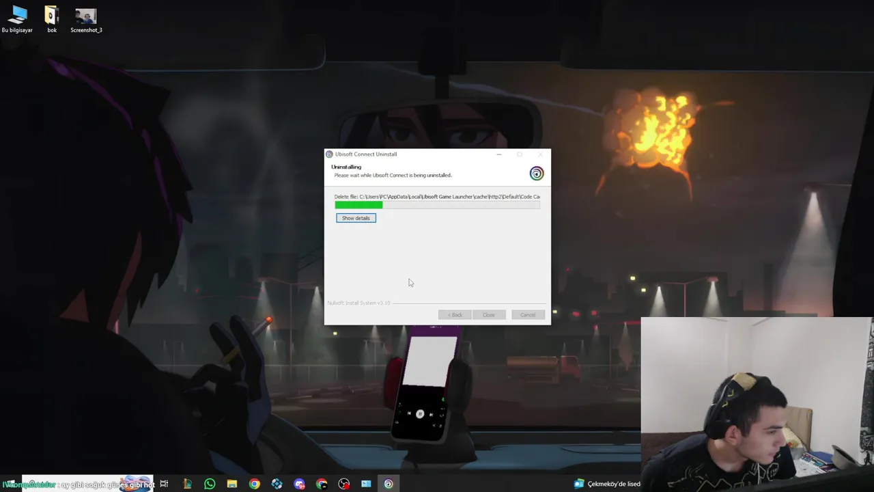
Task: Open Google Chrome from the taskbar
Action: pyautogui.click(x=255, y=484)
